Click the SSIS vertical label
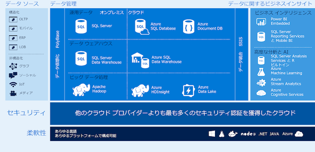Image resolution: width=315 pixels, height=152 pixels. click(241, 42)
